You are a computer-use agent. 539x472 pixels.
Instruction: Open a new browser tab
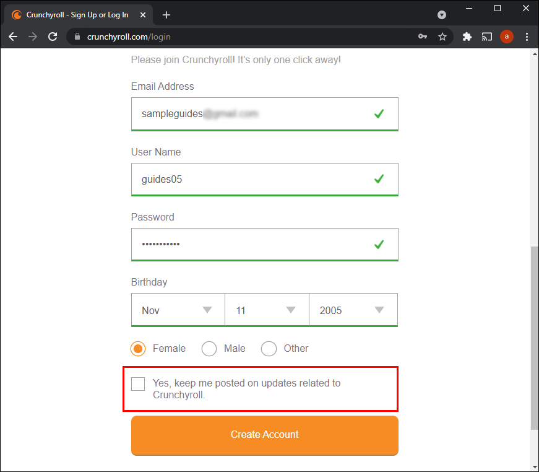(x=170, y=14)
